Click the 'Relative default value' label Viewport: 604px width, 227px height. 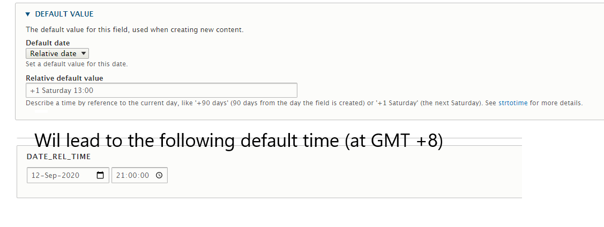click(64, 78)
